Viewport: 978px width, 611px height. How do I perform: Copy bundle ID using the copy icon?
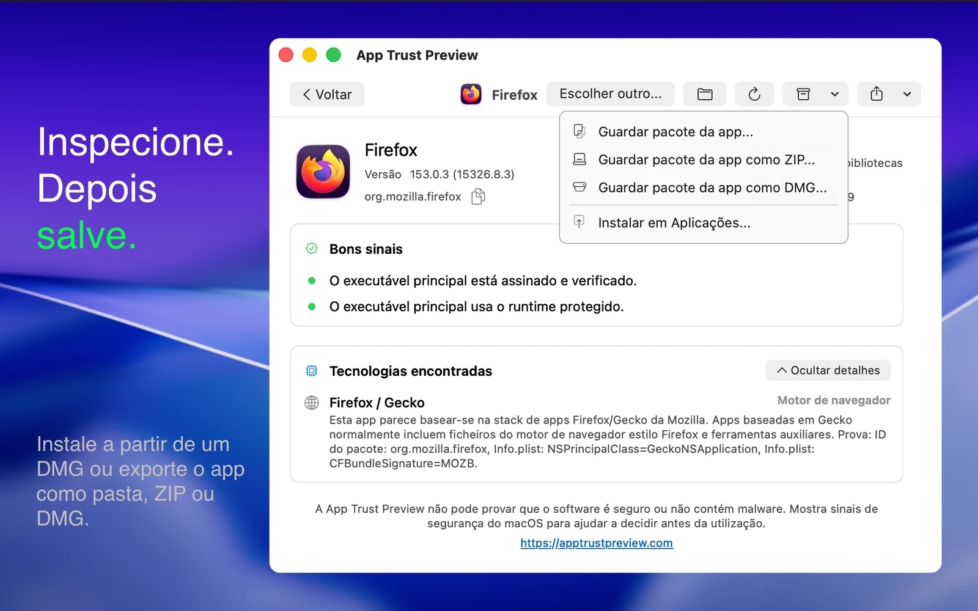479,196
